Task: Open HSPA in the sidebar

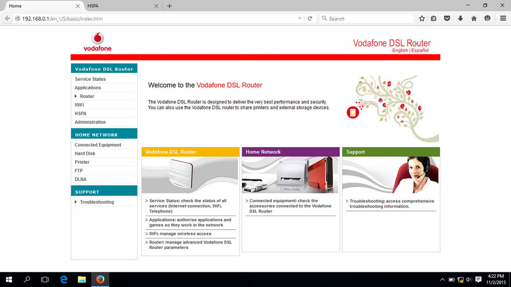Action: [81, 114]
